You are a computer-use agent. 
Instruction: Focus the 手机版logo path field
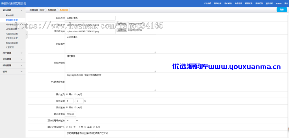90,31
